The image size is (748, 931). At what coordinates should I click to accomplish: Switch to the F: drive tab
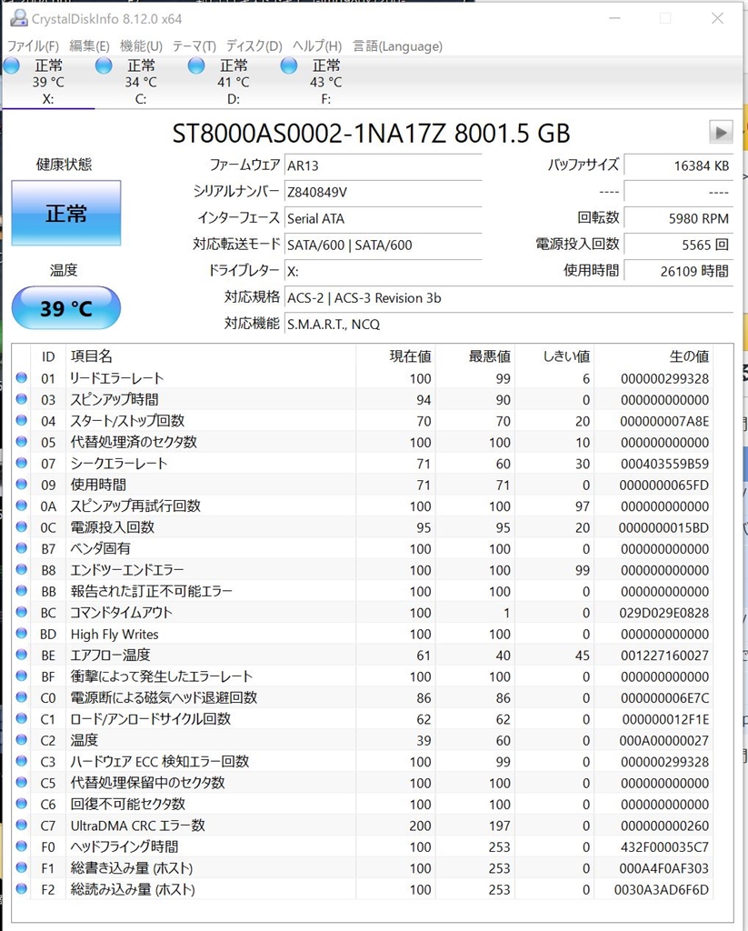pyautogui.click(x=326, y=82)
